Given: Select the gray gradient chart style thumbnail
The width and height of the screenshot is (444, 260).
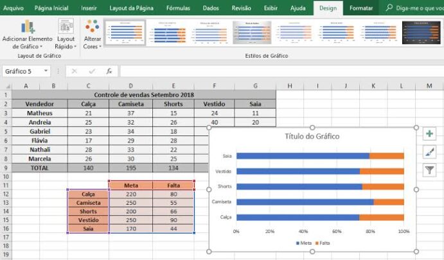Looking at the screenshot, I should [252, 33].
